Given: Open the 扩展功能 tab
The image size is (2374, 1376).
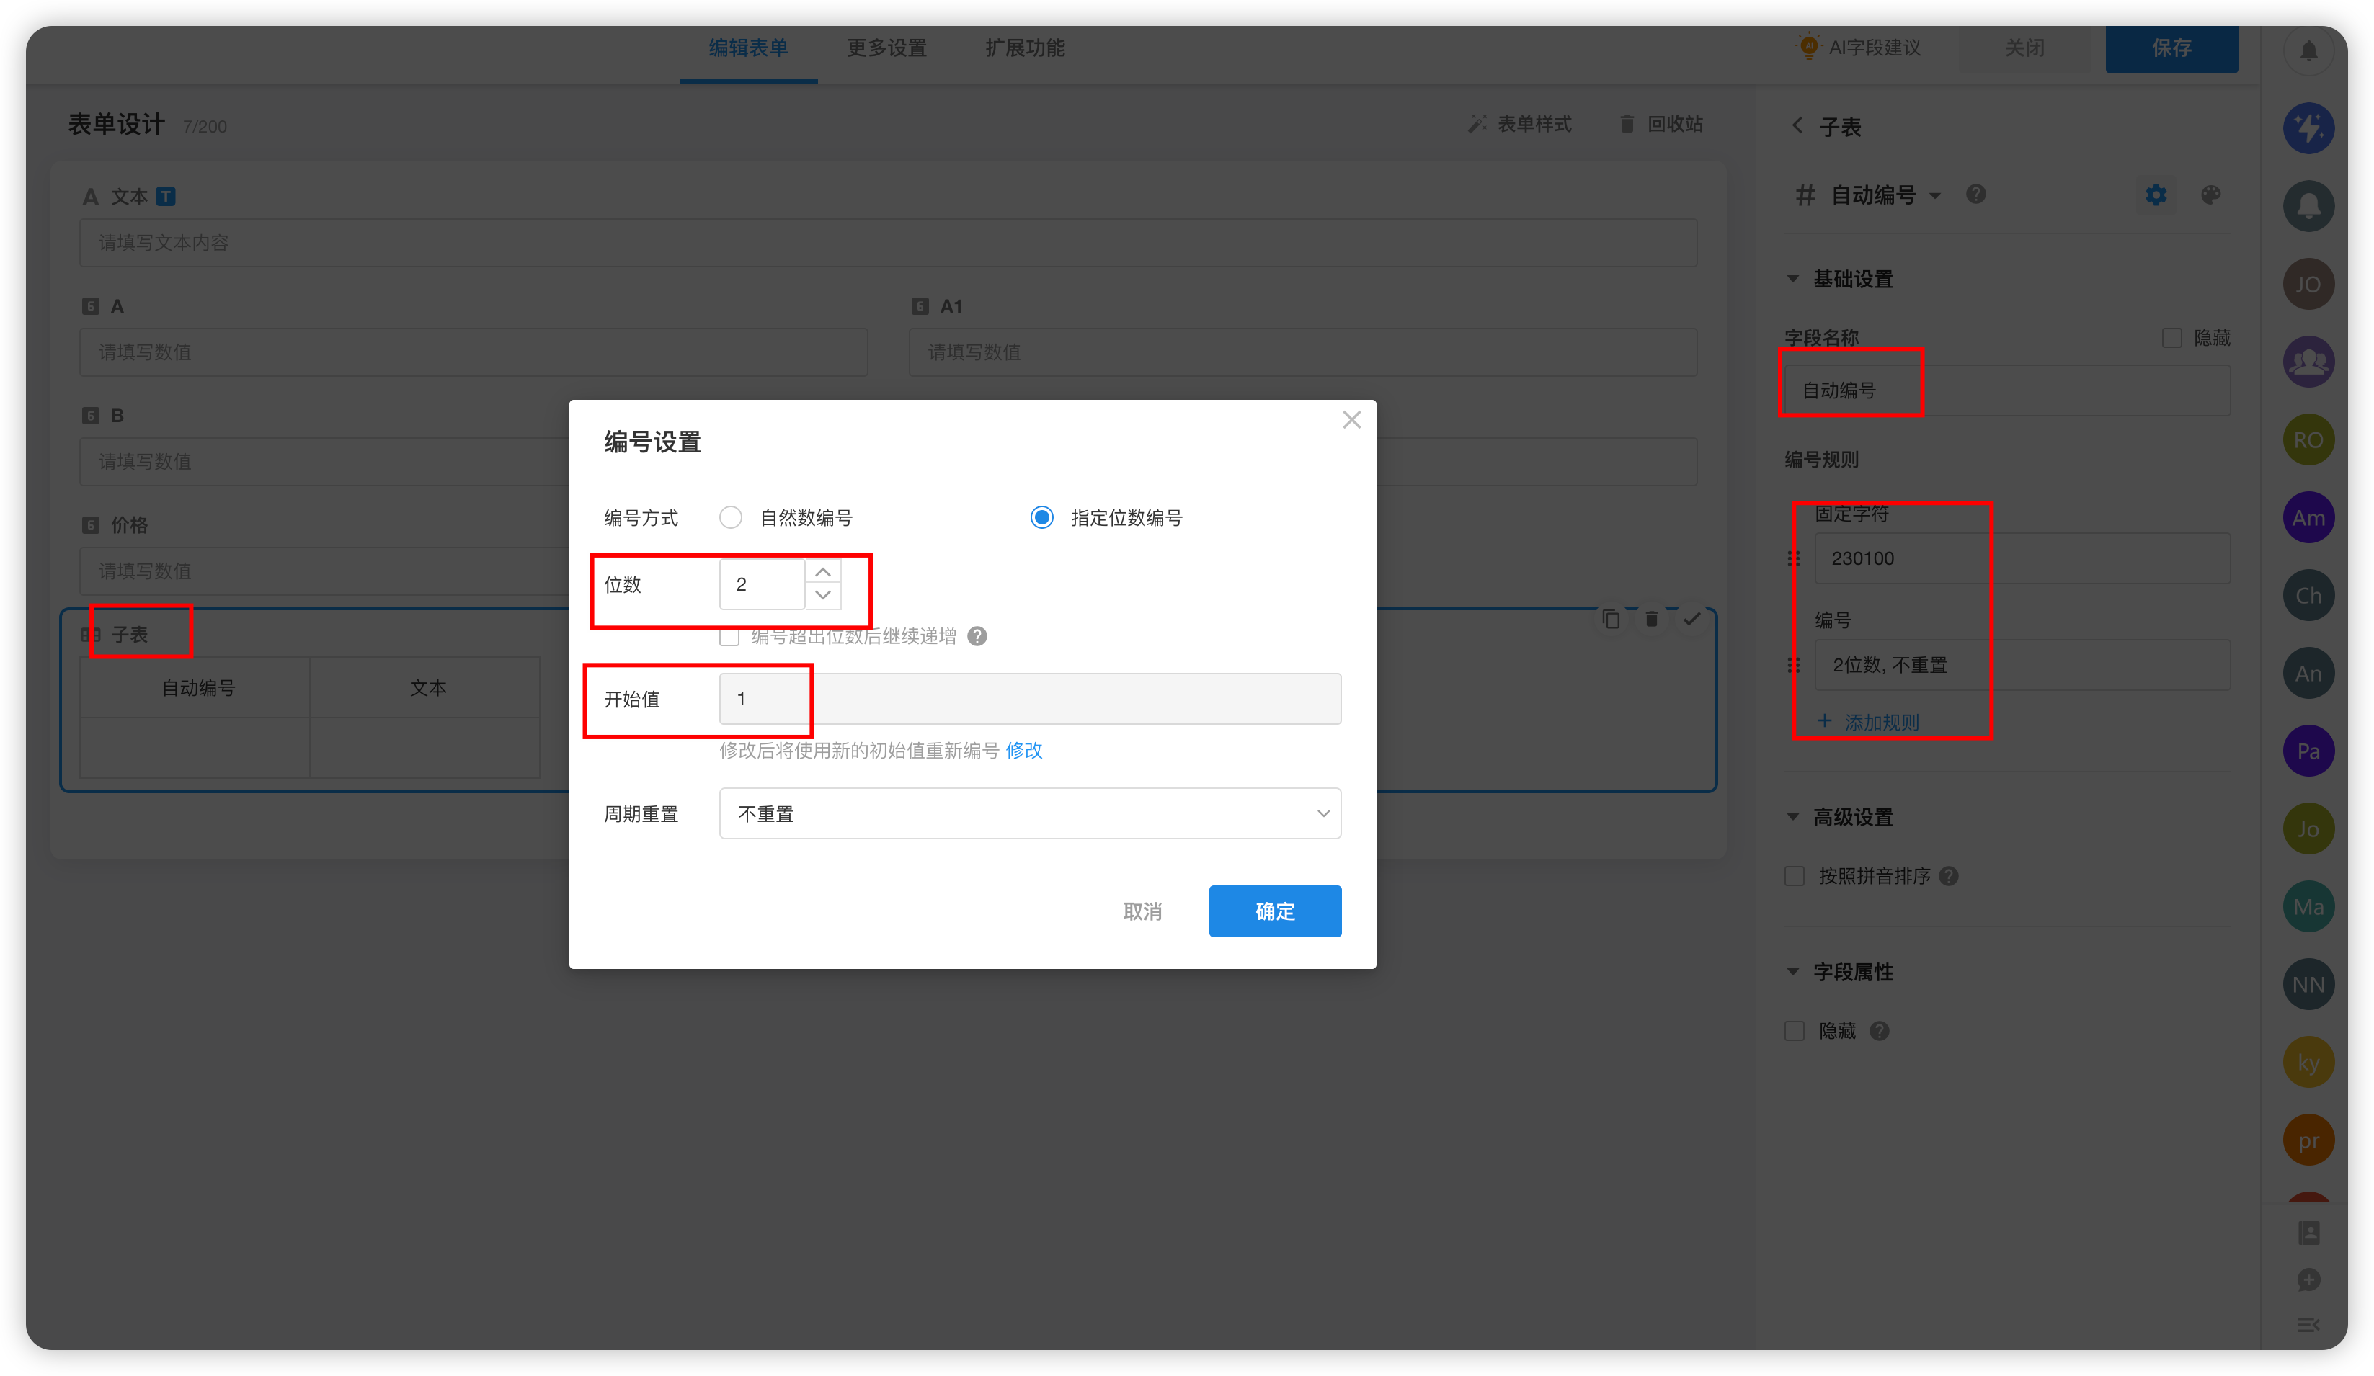Looking at the screenshot, I should (1025, 48).
